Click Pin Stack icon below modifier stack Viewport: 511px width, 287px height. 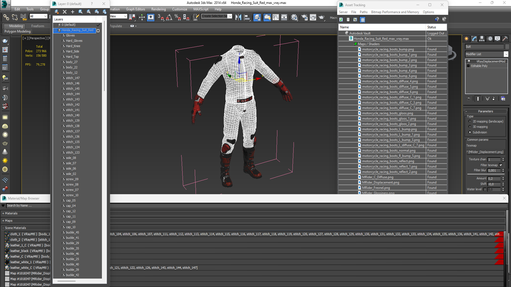tap(469, 99)
